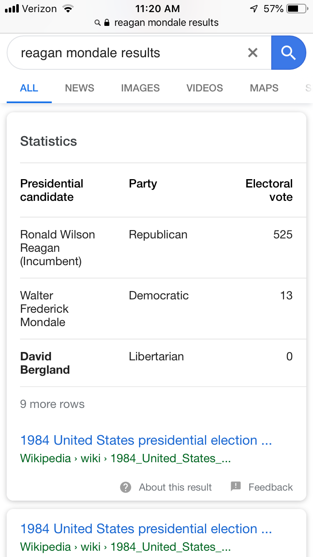Clear the search query with the X
313x557 pixels.
pos(253,53)
